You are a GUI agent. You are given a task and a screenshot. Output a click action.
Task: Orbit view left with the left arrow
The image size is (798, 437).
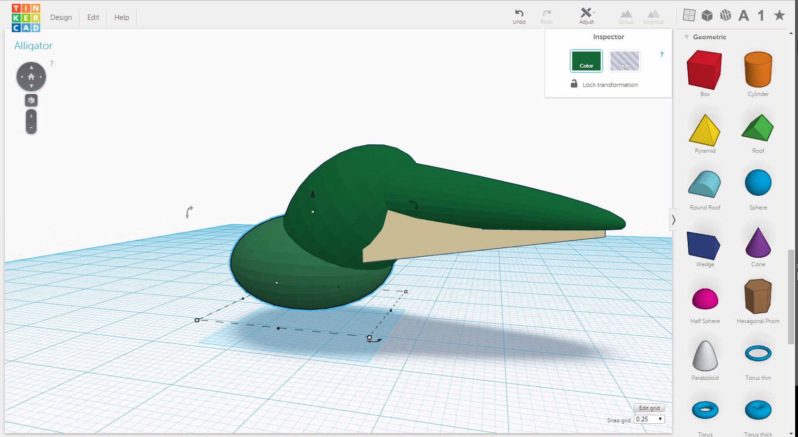pyautogui.click(x=21, y=77)
